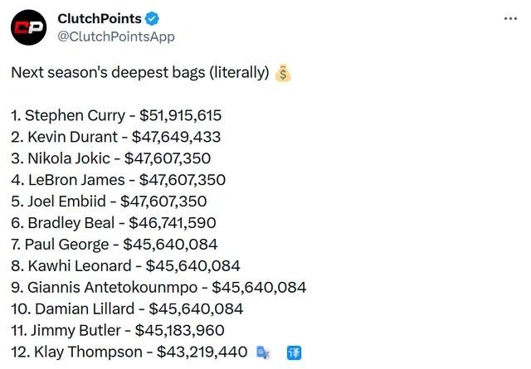Open the @ClutchPointsApp handle link

click(x=115, y=36)
